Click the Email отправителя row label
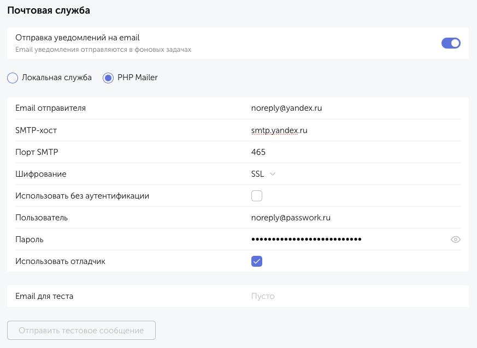The width and height of the screenshot is (477, 348). [50, 108]
